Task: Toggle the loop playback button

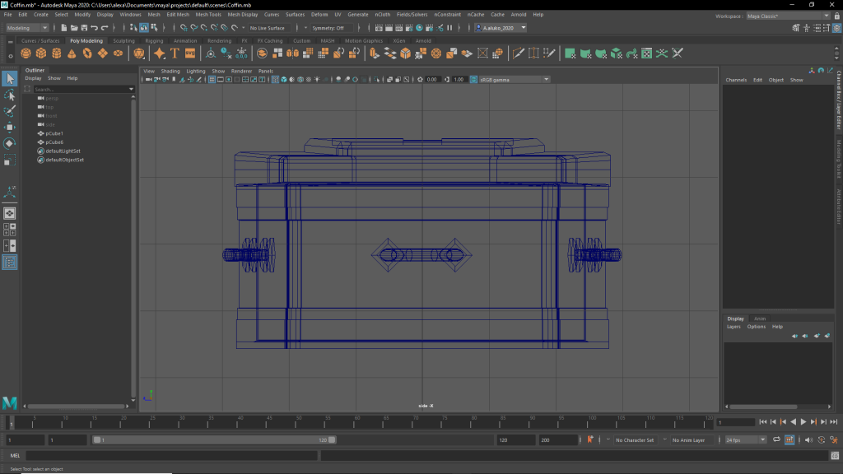Action: (776, 440)
